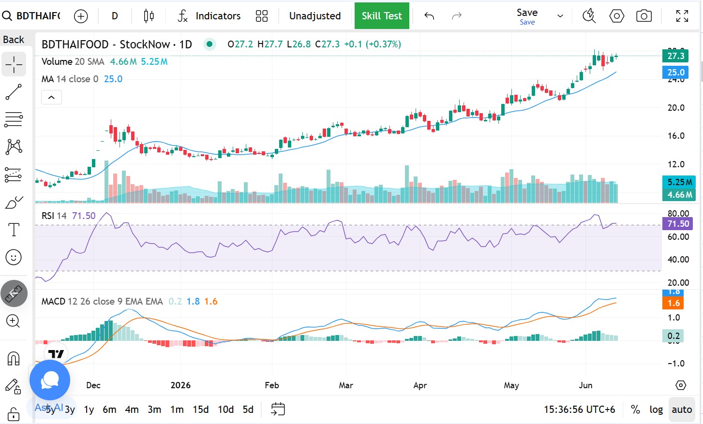The width and height of the screenshot is (703, 424).
Task: Open the D interval selector
Action: [x=115, y=16]
